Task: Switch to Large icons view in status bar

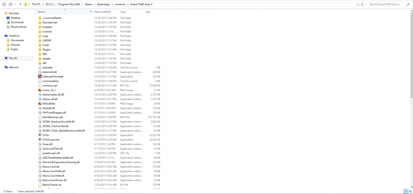Action: (410, 192)
